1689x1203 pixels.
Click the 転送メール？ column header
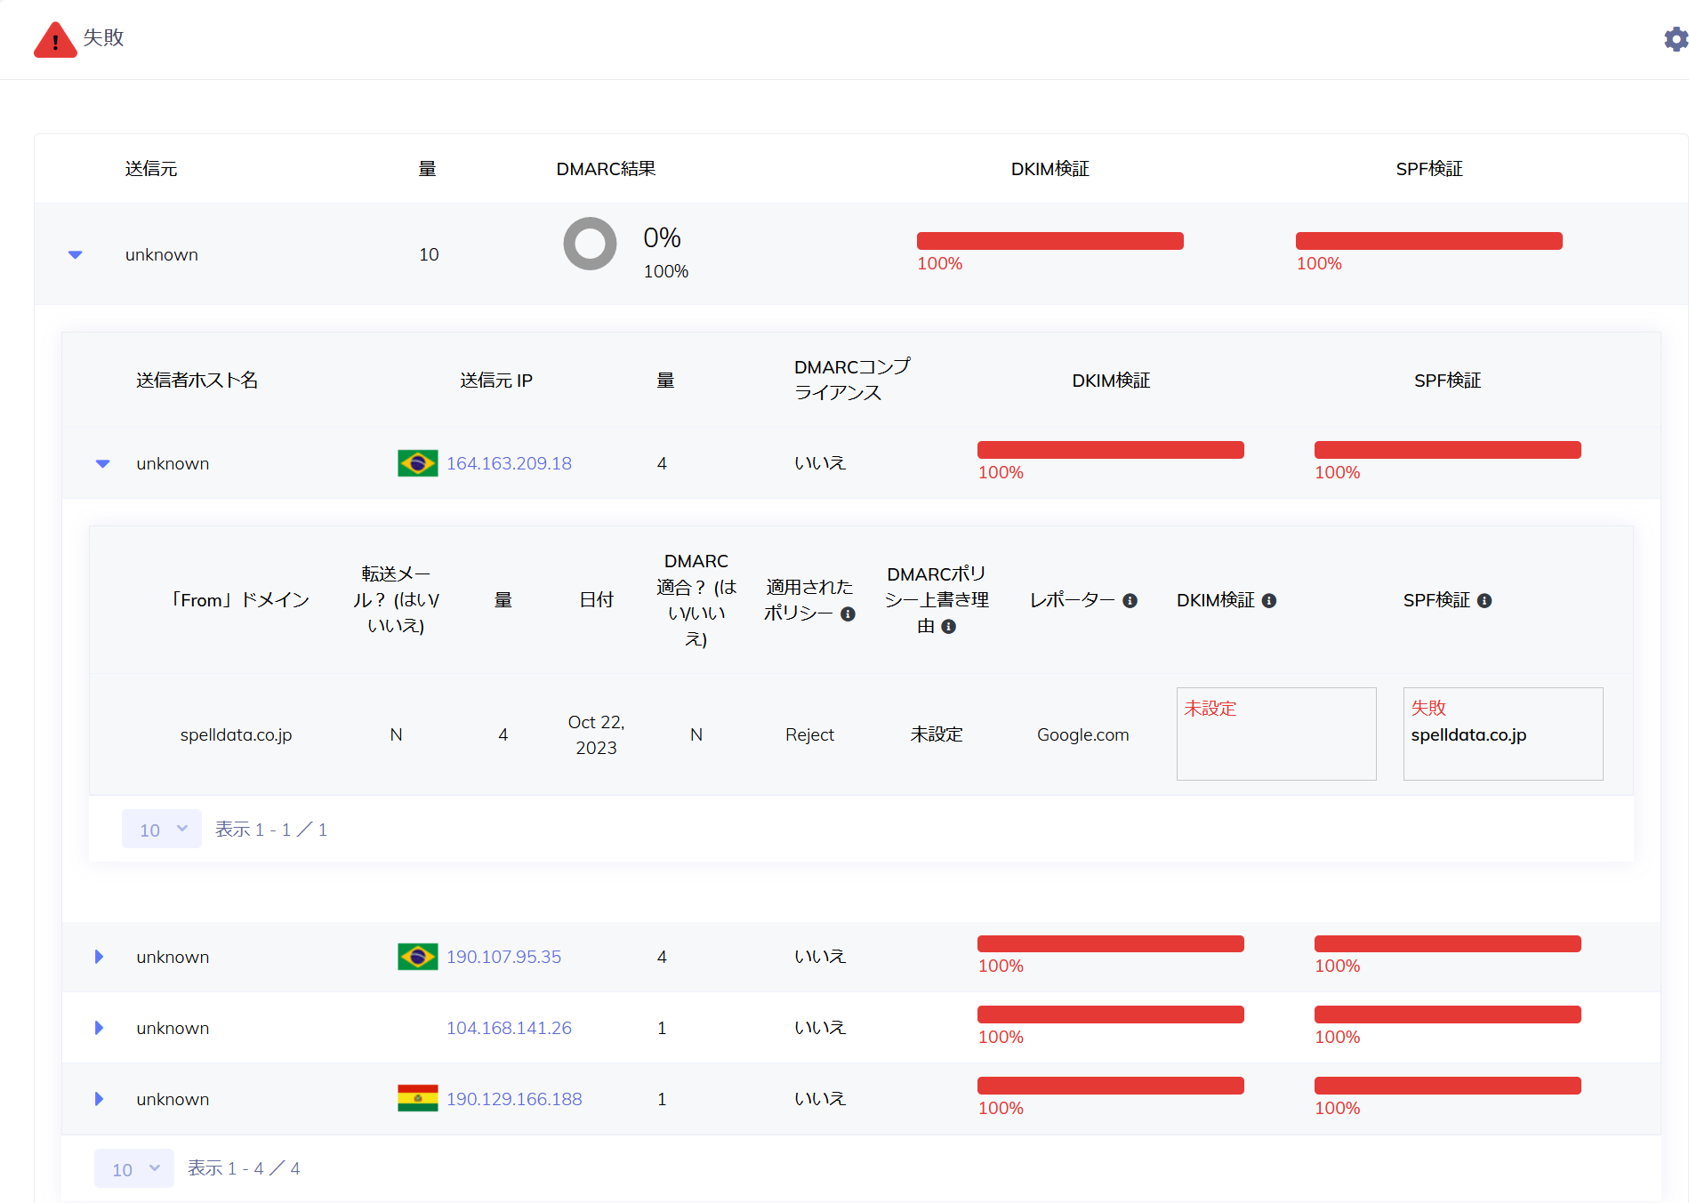click(396, 600)
